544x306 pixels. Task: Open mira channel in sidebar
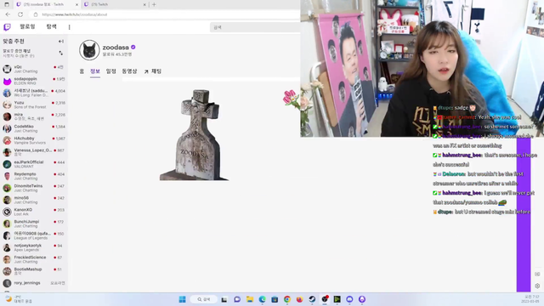34,116
